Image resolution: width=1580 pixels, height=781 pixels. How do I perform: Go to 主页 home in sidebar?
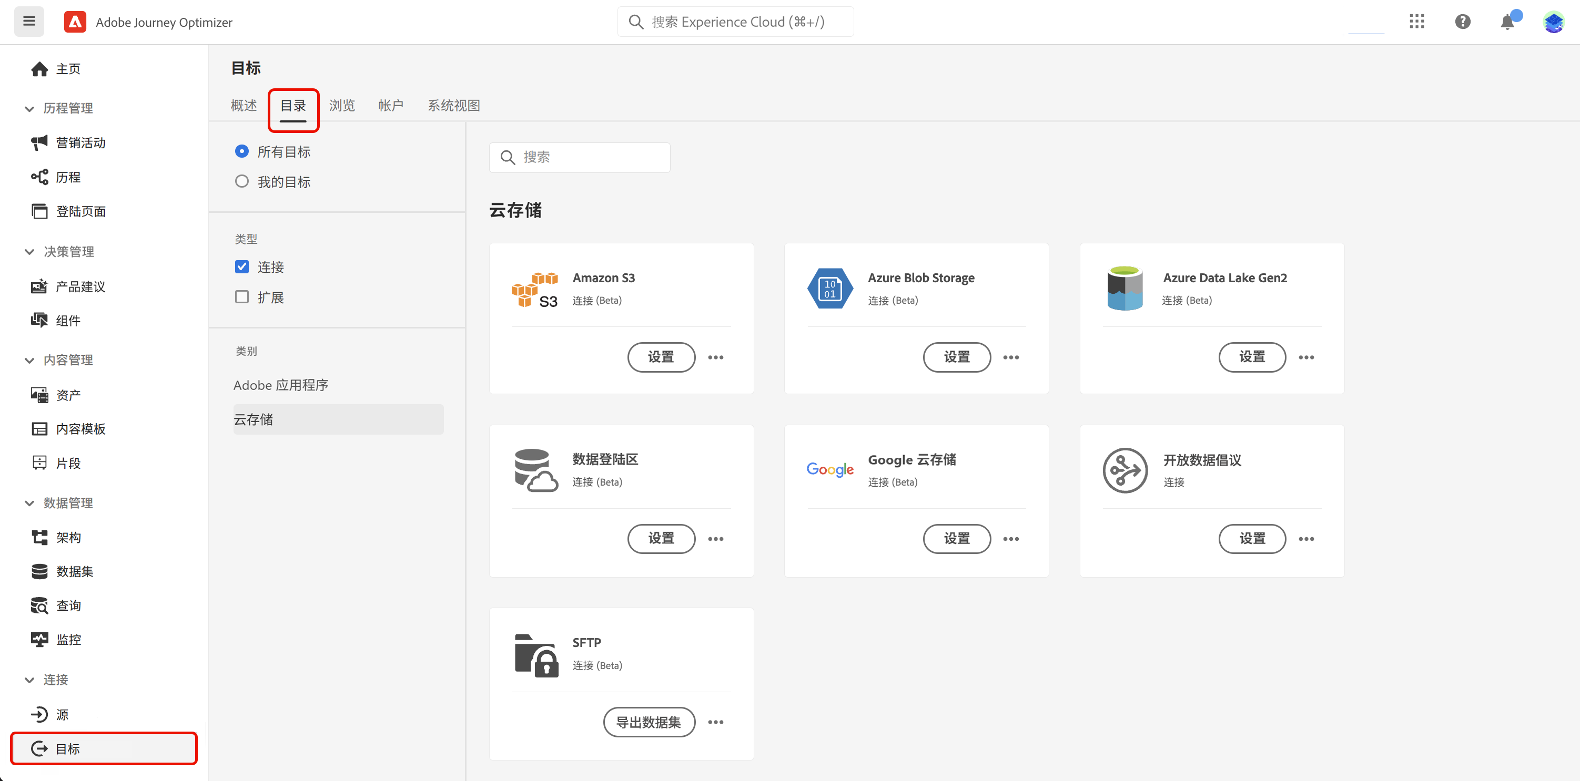pyautogui.click(x=67, y=69)
